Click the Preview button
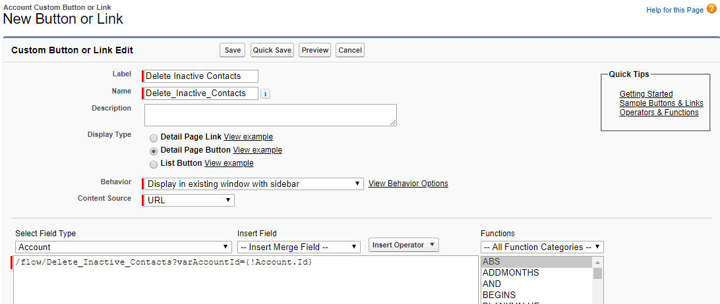Viewport: 720px width, 304px height. (315, 51)
